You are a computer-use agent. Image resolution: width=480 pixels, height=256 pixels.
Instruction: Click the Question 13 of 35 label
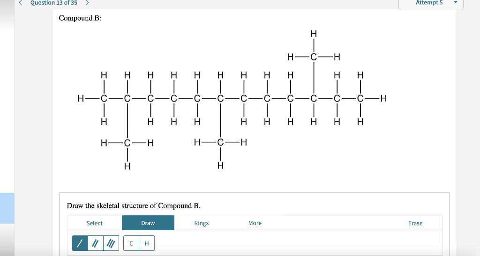[x=53, y=3]
